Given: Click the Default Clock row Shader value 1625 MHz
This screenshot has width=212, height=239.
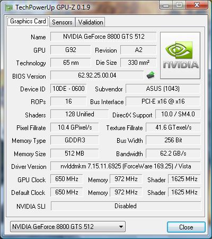Looking at the screenshot, I should click(x=184, y=192).
